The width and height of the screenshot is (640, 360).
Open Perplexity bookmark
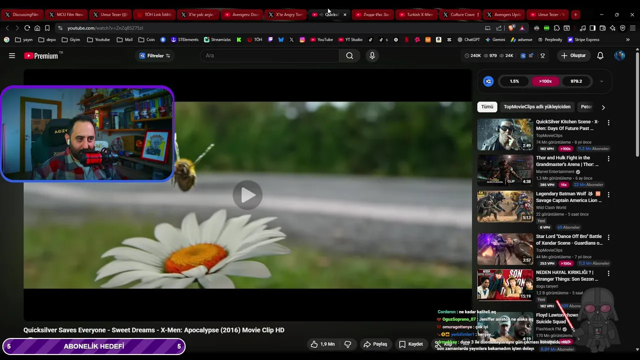tap(549, 39)
